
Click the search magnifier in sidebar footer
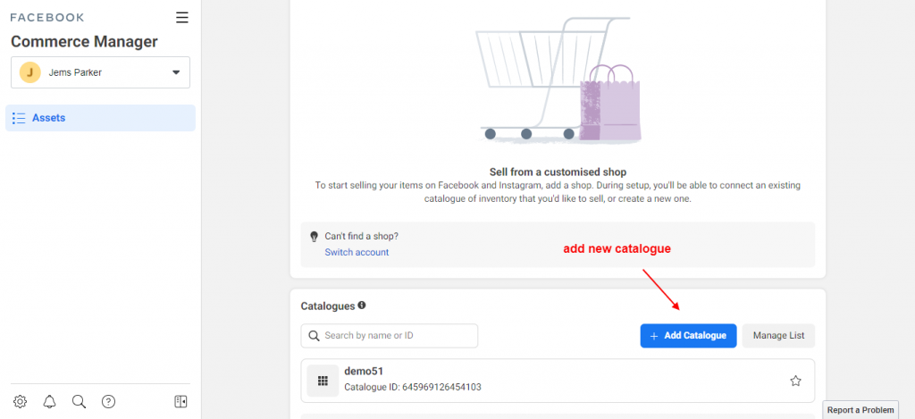(79, 401)
